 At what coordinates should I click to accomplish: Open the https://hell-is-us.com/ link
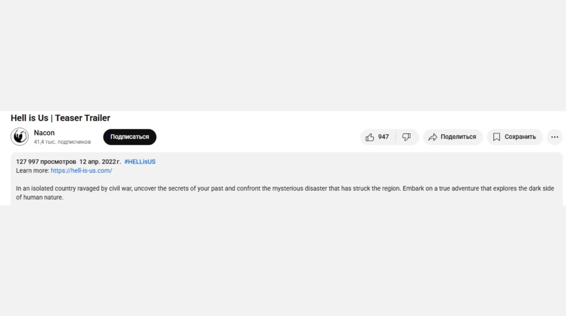pos(81,171)
